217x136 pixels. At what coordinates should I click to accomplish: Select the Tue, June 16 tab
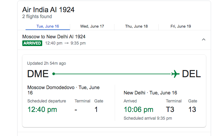[48, 26]
